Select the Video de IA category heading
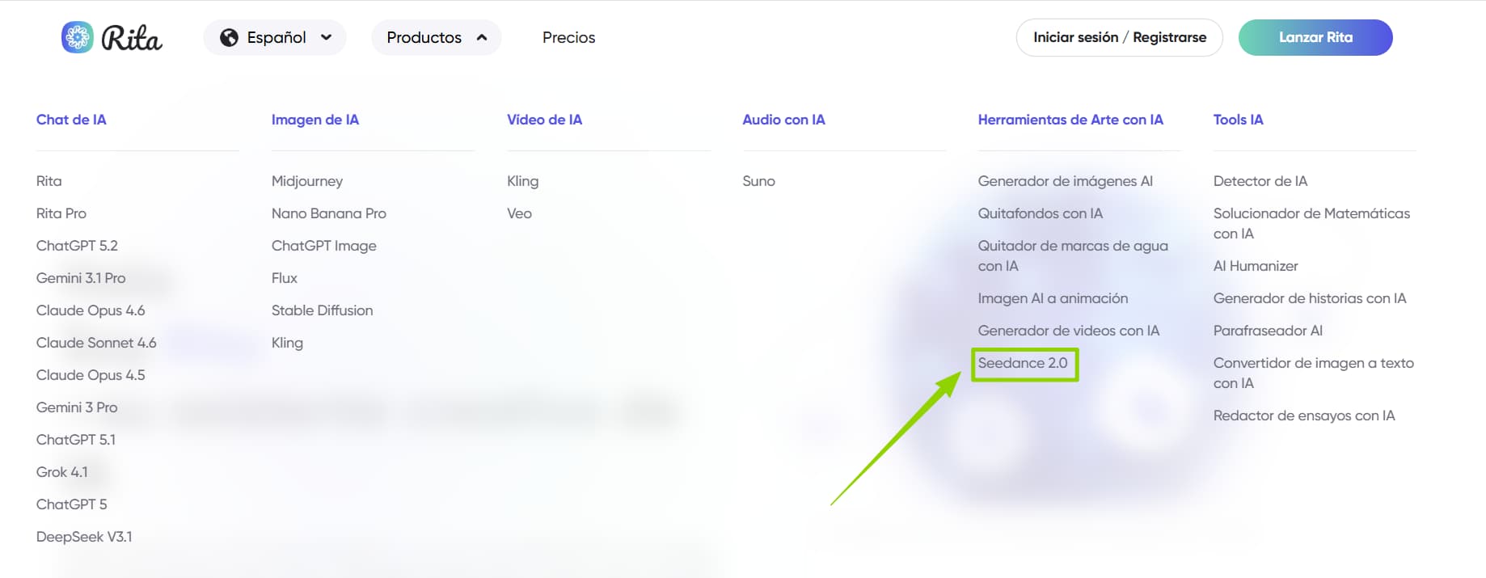This screenshot has width=1486, height=578. [x=544, y=120]
